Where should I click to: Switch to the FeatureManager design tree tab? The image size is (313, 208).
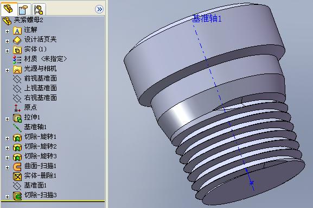8,9
